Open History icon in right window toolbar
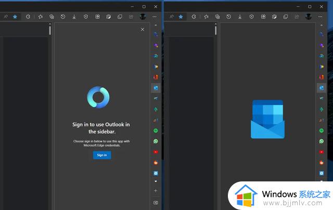This screenshot has width=333, height=210. click(228, 17)
